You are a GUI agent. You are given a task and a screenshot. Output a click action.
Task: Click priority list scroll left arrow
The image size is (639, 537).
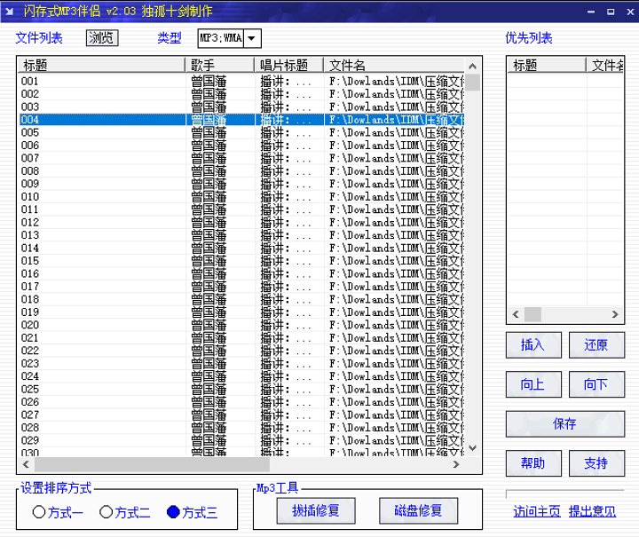pyautogui.click(x=516, y=314)
